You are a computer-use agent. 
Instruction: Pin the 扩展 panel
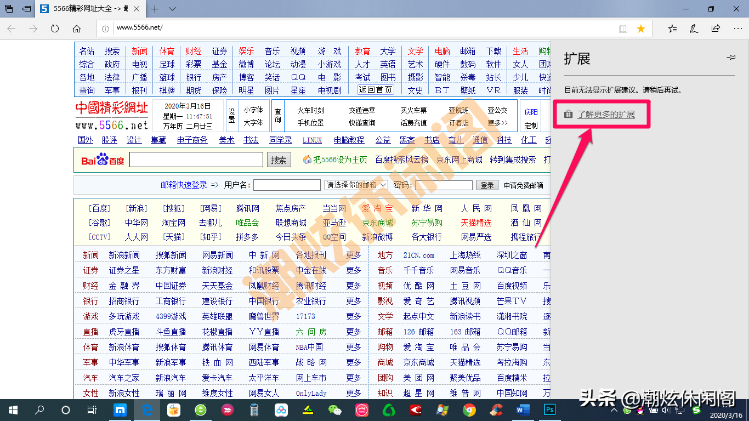point(730,58)
